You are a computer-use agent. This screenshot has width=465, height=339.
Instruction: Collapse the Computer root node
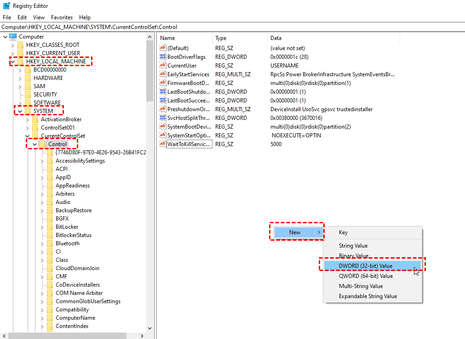point(5,37)
